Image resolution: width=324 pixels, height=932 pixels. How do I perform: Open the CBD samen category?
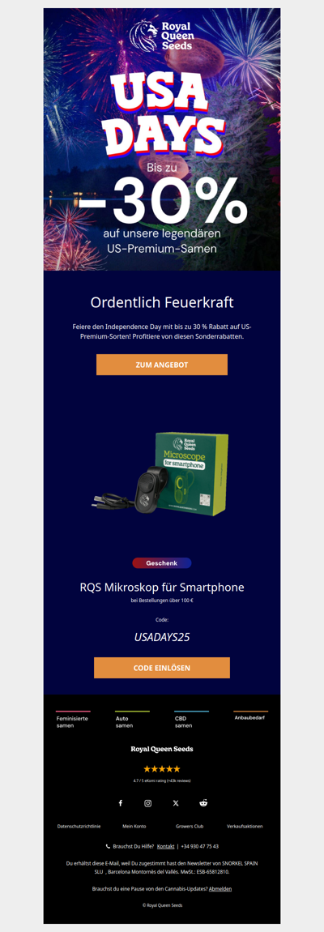coord(191,721)
